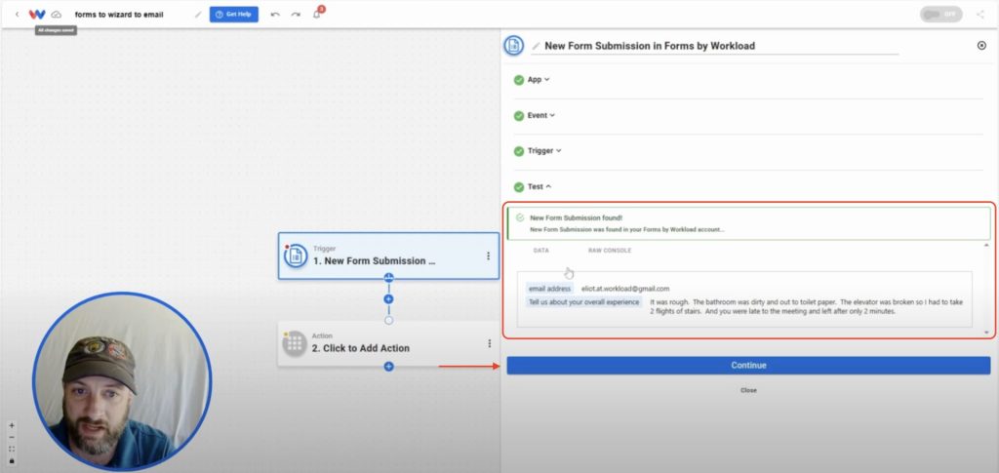This screenshot has width=999, height=473.
Task: Click the 'It was rough' response text
Action: point(806,307)
